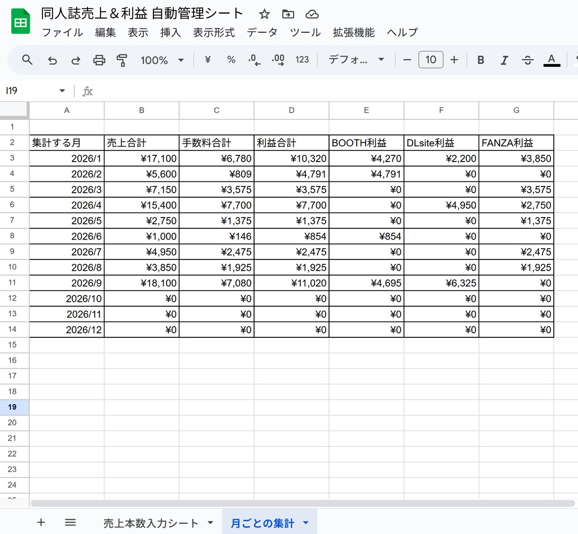Click the undo arrow
Image resolution: width=578 pixels, height=534 pixels.
tap(52, 59)
